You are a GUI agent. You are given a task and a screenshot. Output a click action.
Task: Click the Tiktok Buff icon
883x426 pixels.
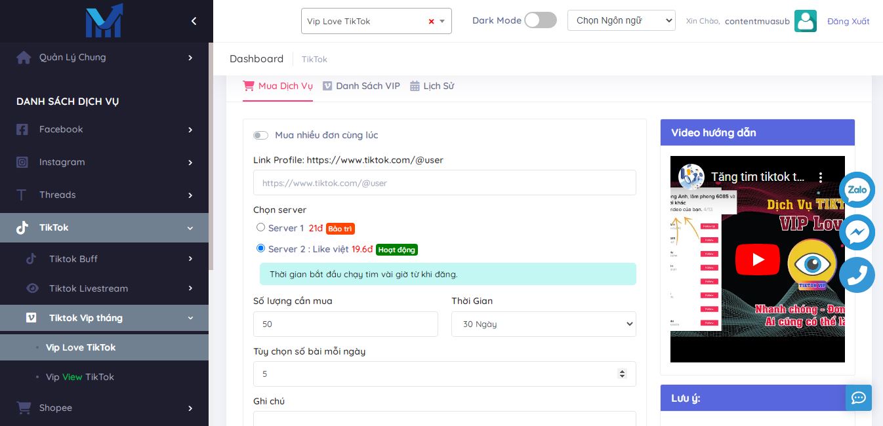[31, 259]
